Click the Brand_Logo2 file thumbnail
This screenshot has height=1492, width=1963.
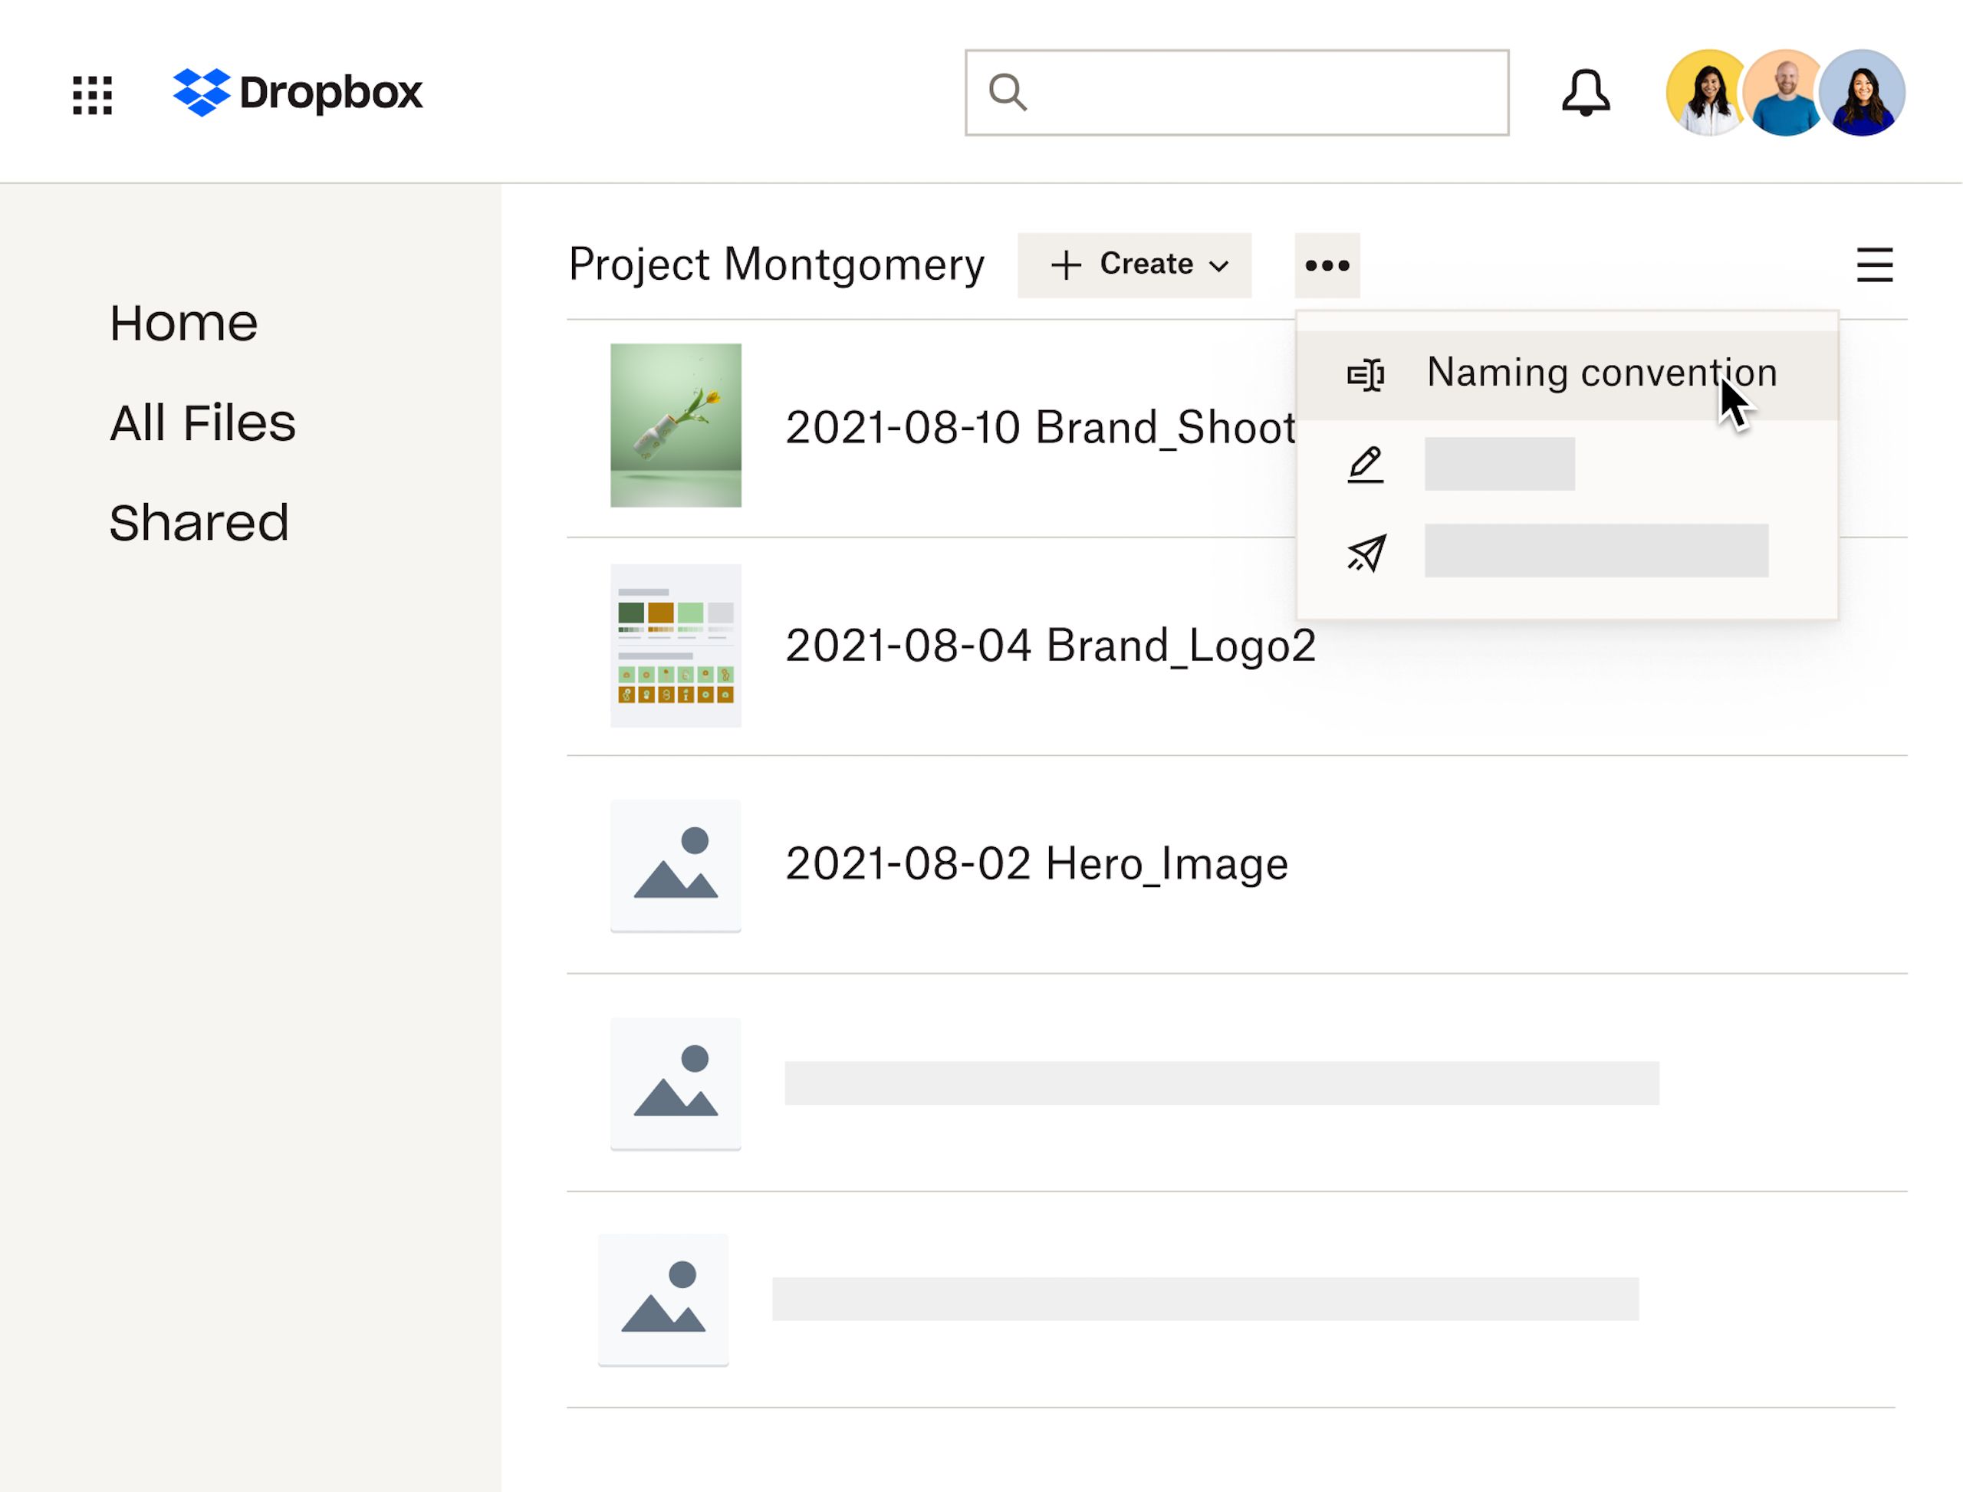[677, 644]
